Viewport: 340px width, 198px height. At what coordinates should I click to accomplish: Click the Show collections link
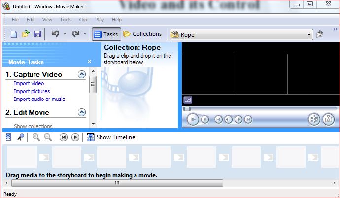(33, 126)
